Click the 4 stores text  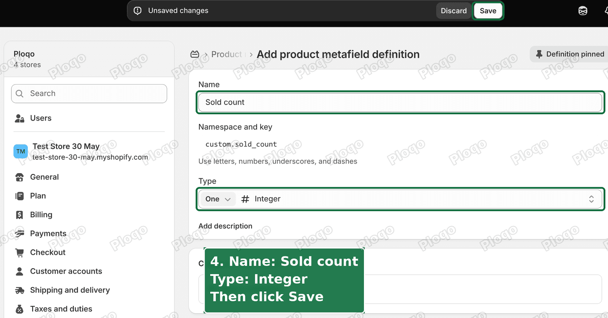(27, 65)
